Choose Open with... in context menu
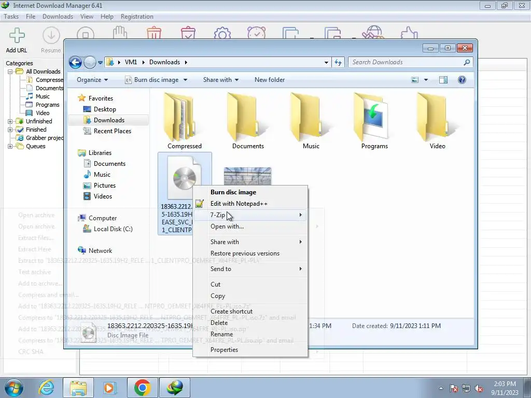 click(x=250, y=227)
